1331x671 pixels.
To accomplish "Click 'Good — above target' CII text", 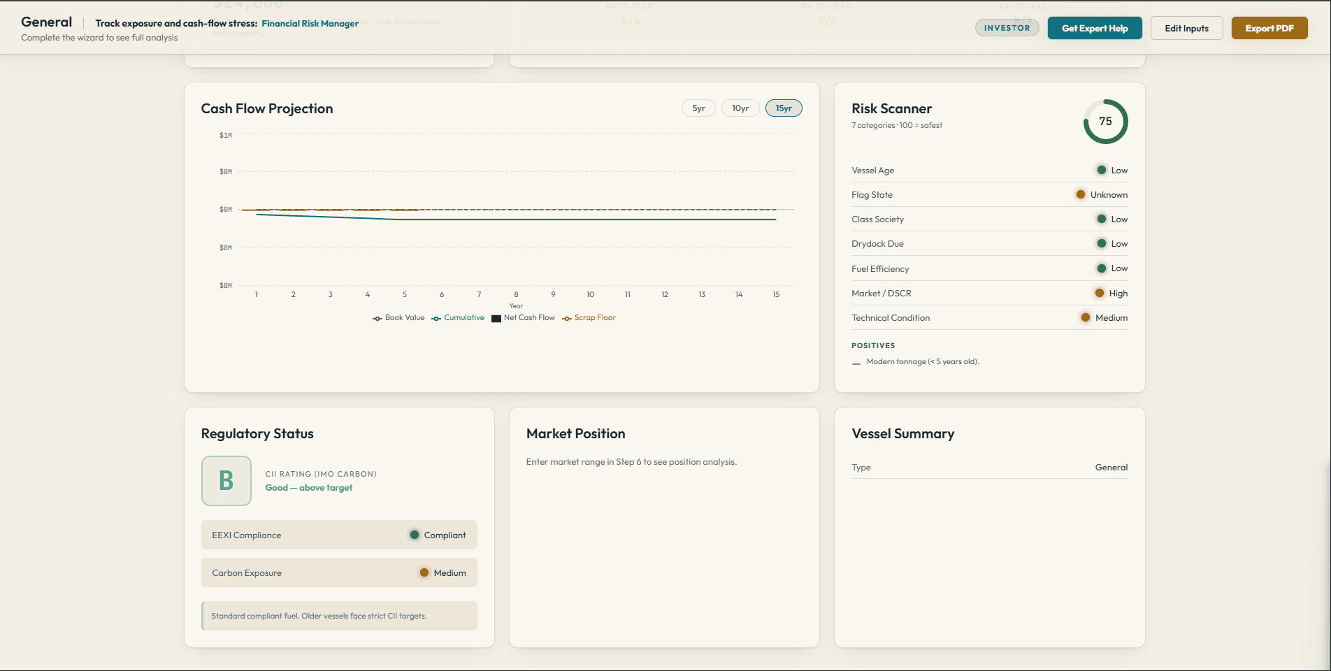I will point(308,488).
